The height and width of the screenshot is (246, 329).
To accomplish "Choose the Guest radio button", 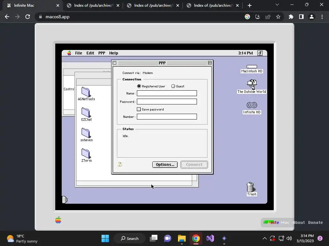I will pyautogui.click(x=178, y=86).
